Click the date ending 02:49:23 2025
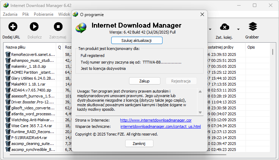The height and width of the screenshot is (160, 279). pos(222,150)
